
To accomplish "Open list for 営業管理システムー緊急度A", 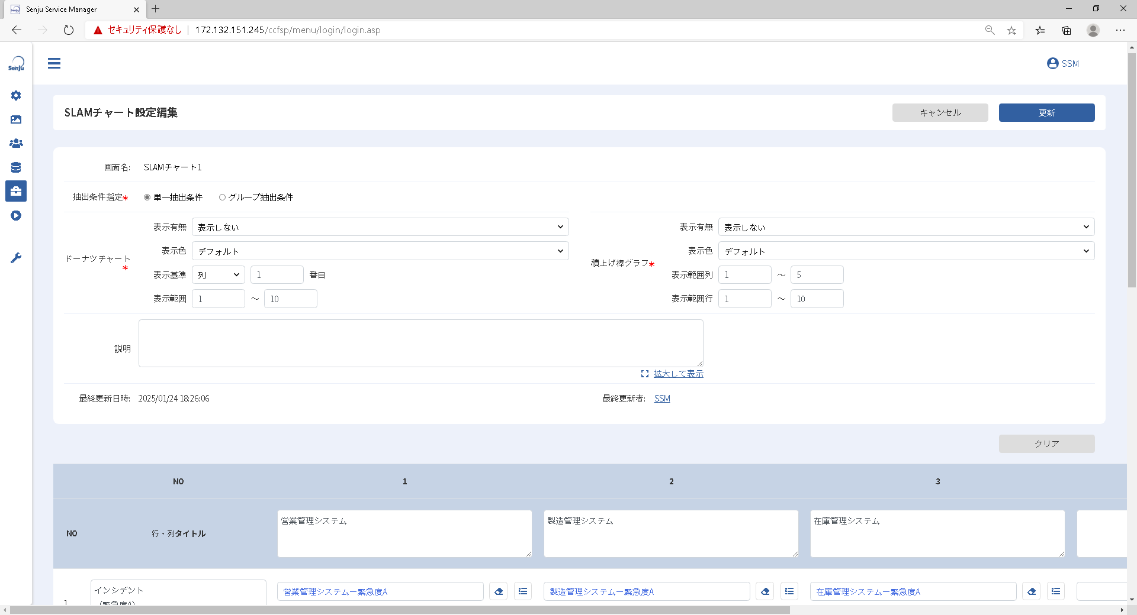I will pos(523,591).
